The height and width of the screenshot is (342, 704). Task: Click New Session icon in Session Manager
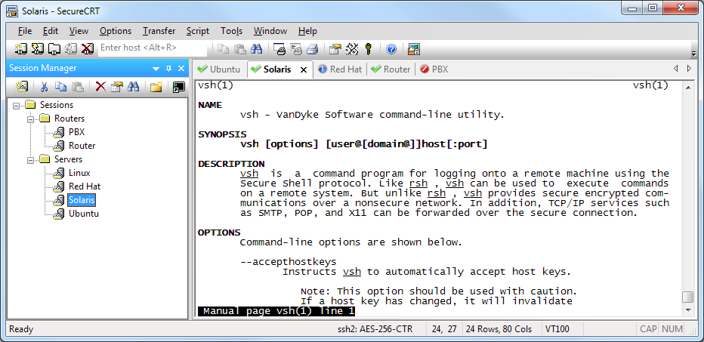pos(22,87)
